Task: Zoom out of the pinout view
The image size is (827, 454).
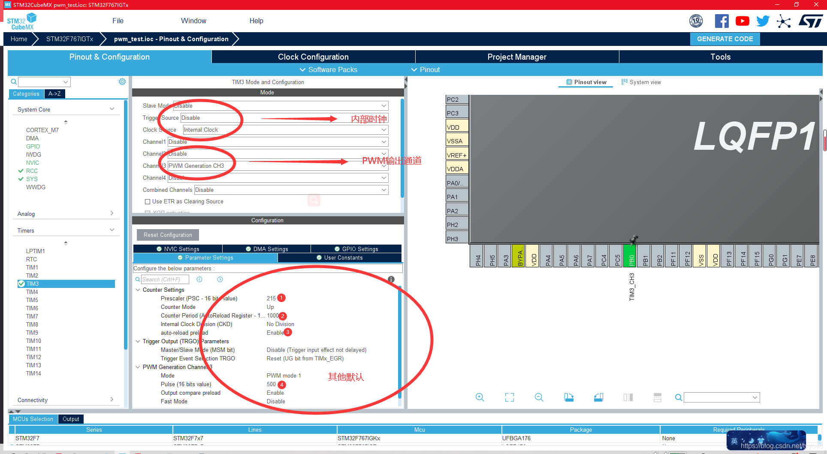Action: 539,397
